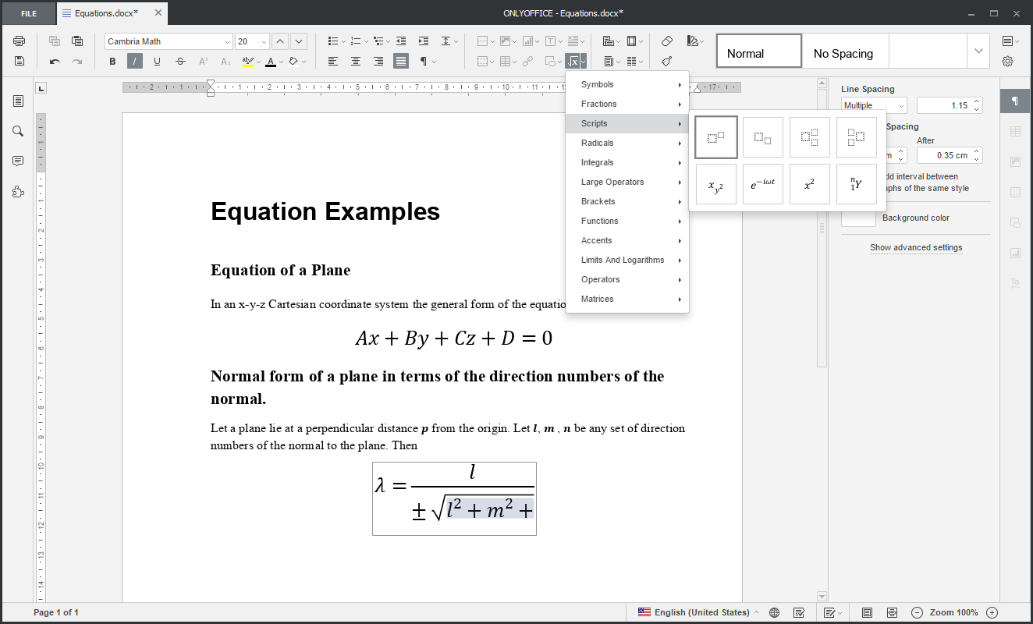Increase the paragraph indent
The height and width of the screenshot is (624, 1033).
coord(424,41)
